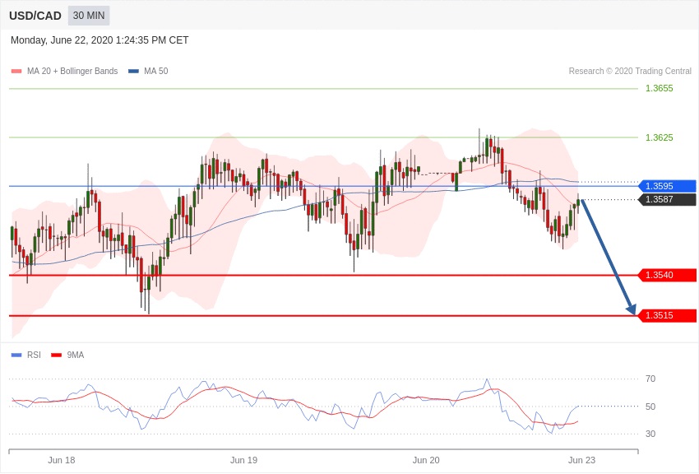Click the red 1.3540 support price tag
The width and height of the screenshot is (699, 474).
(x=668, y=275)
